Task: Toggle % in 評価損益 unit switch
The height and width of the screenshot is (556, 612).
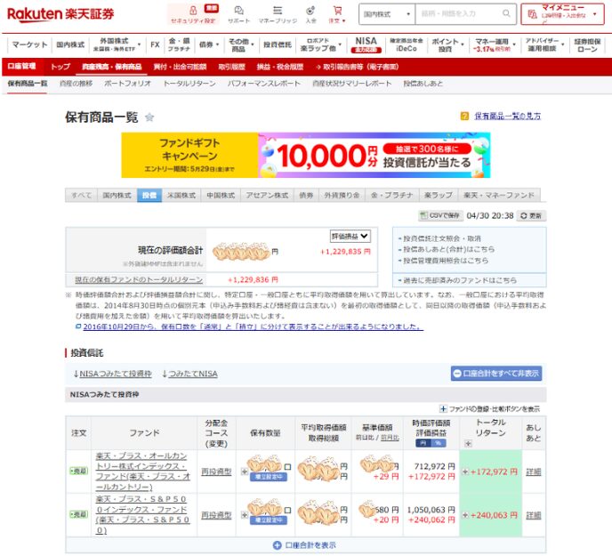Action: click(439, 443)
